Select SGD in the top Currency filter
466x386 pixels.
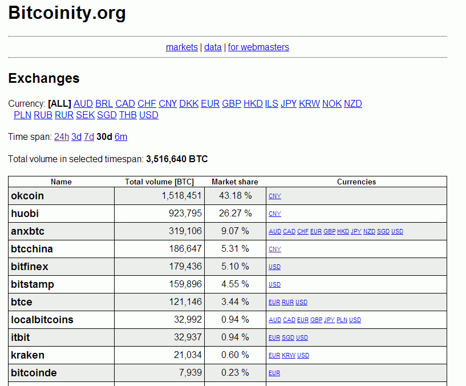pos(107,115)
